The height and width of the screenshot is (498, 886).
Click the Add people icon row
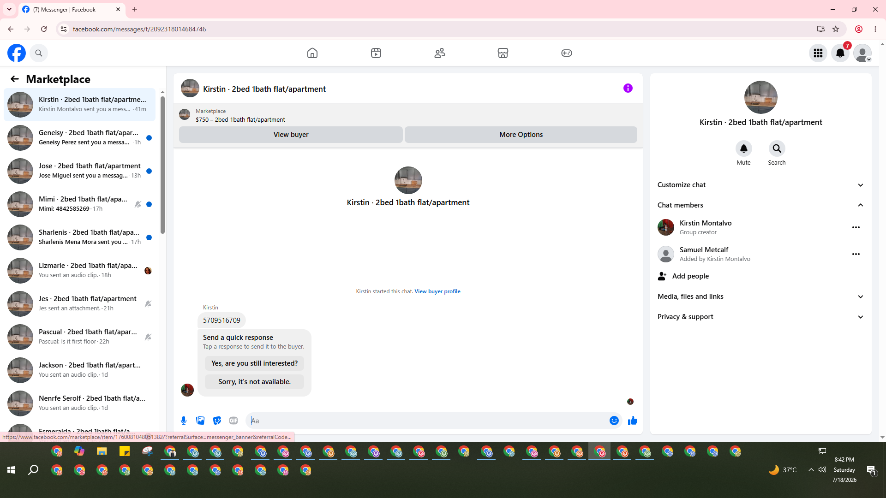(x=761, y=276)
